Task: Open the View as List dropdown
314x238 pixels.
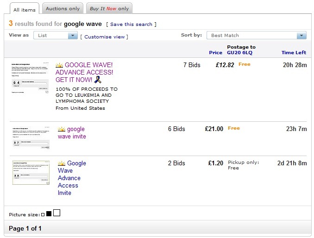Action: point(55,36)
